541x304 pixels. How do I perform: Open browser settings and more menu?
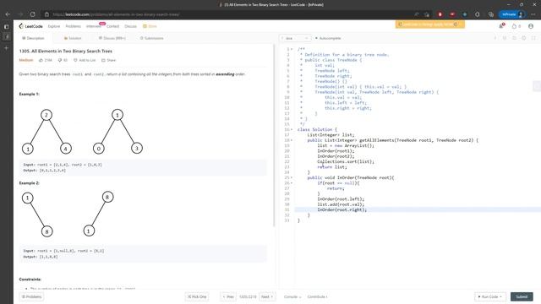533,14
